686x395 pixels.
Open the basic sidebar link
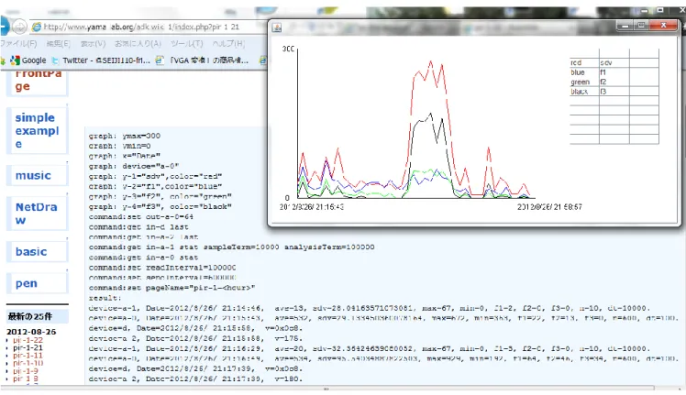(31, 251)
